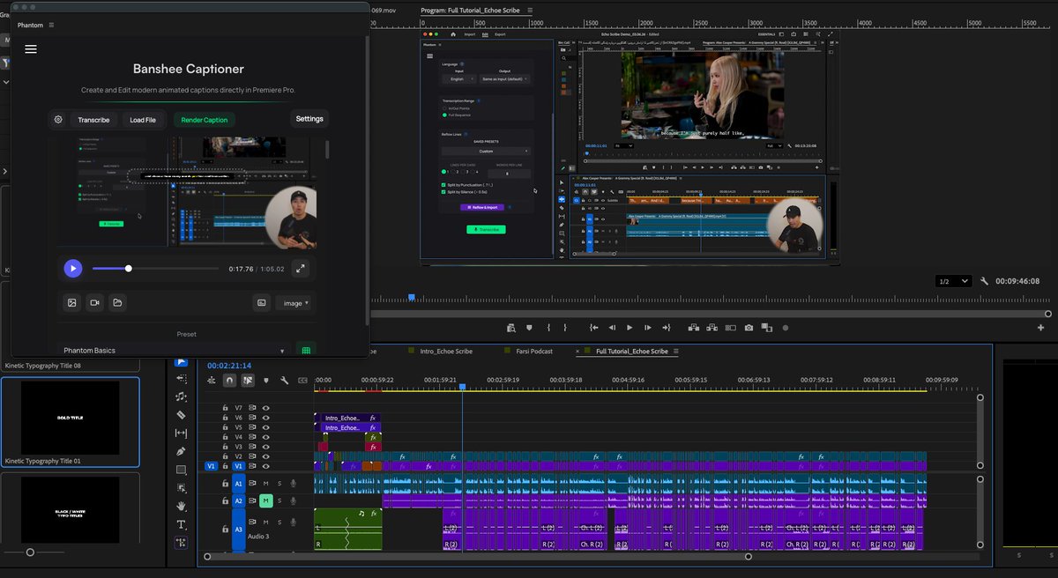Click the Render Caption button
This screenshot has height=578, width=1058.
(x=204, y=119)
